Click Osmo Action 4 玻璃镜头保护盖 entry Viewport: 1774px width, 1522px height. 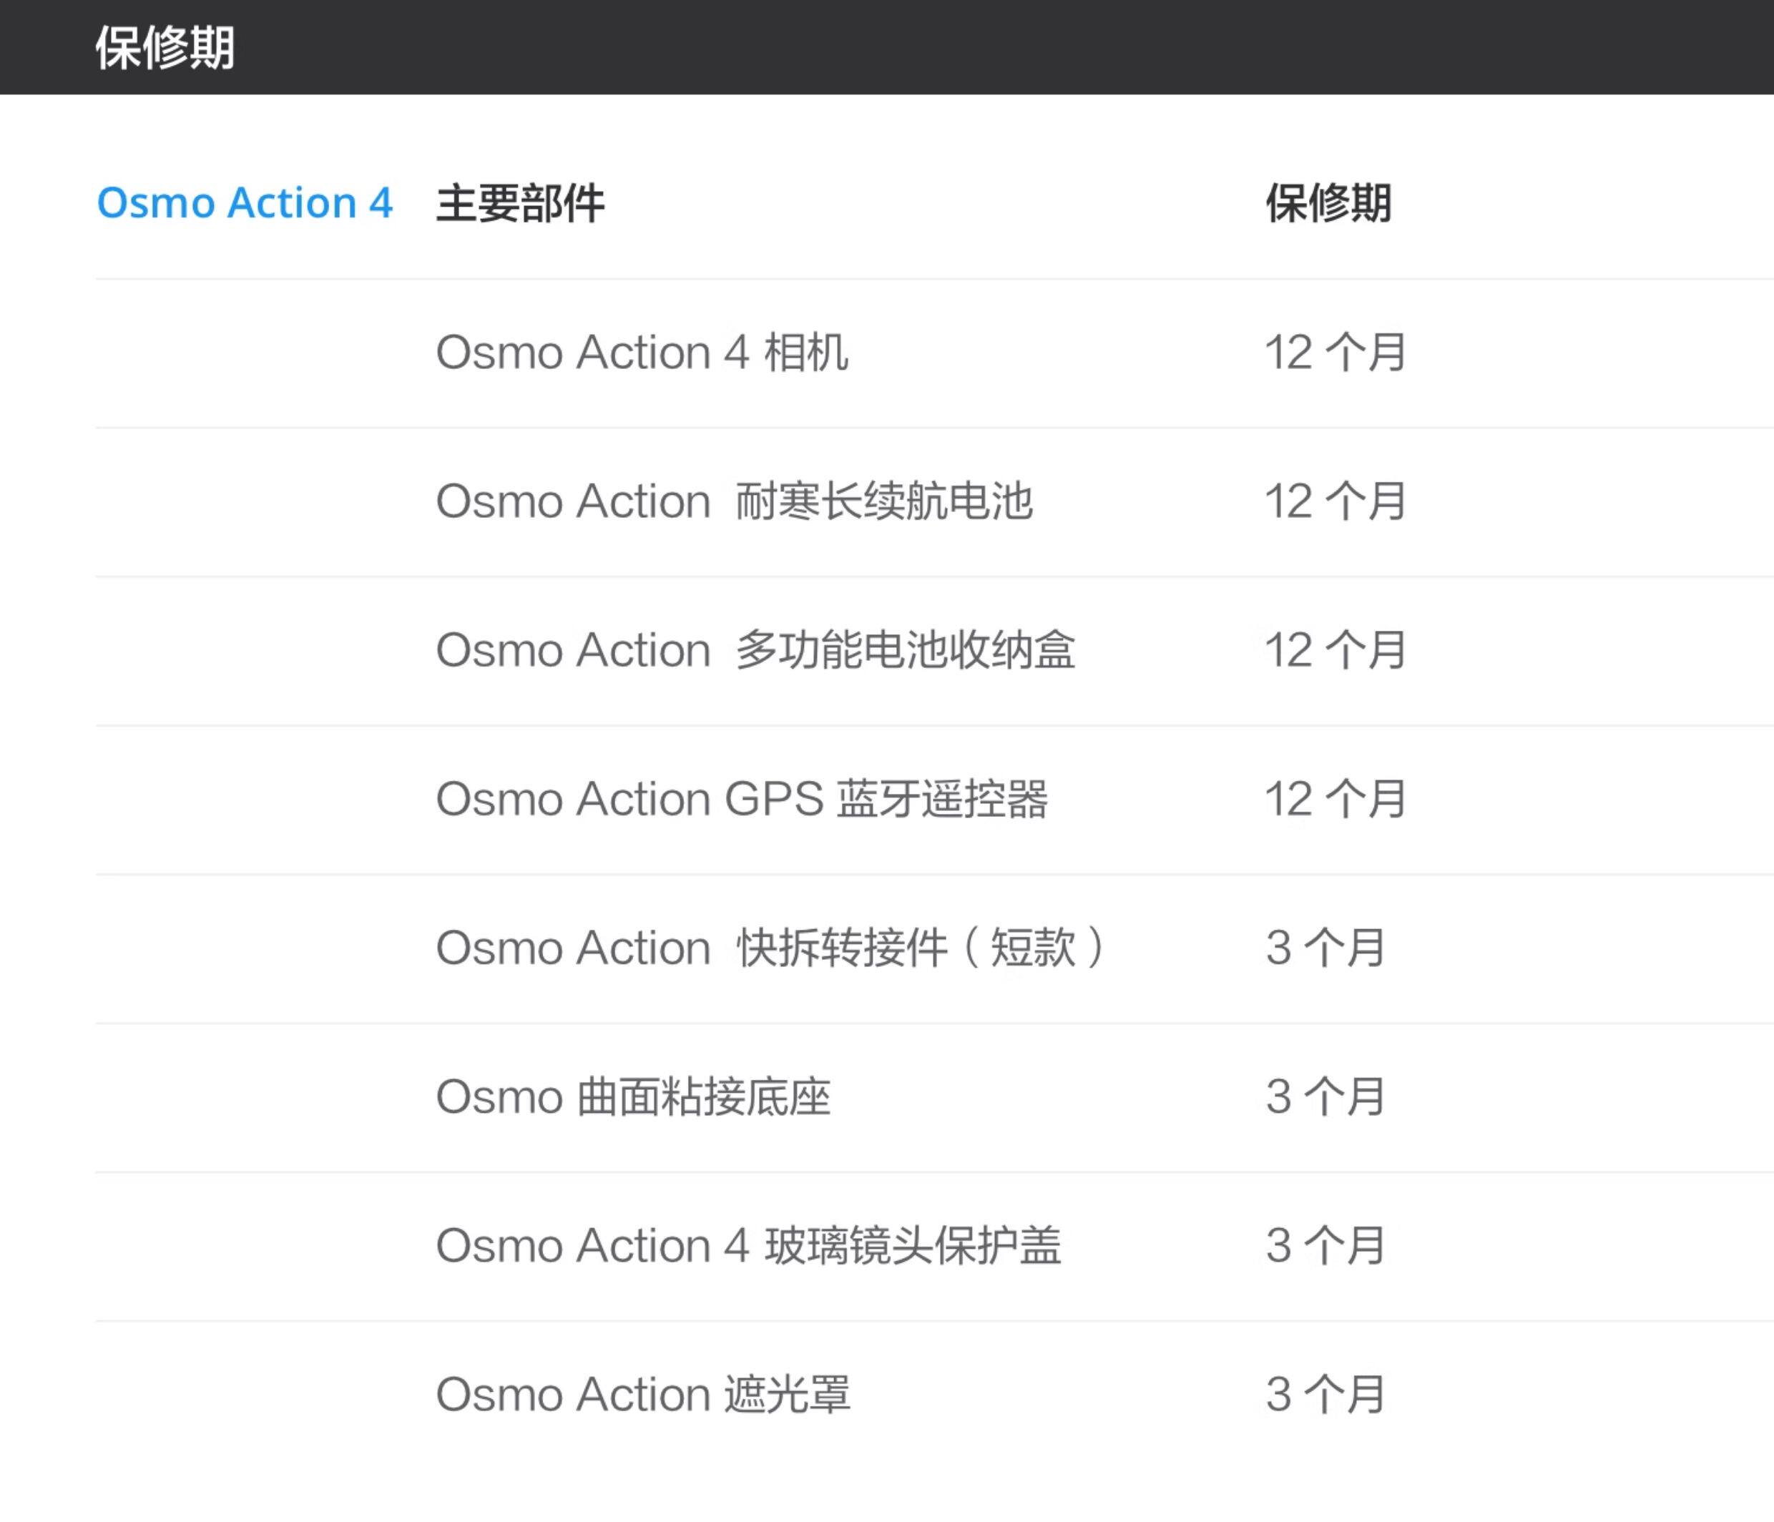click(x=748, y=1247)
